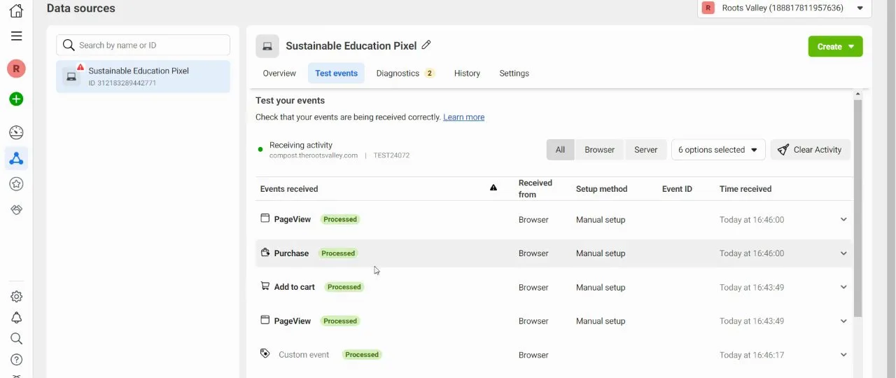The image size is (896, 378).
Task: Click the Events received column header
Action: [x=289, y=189]
